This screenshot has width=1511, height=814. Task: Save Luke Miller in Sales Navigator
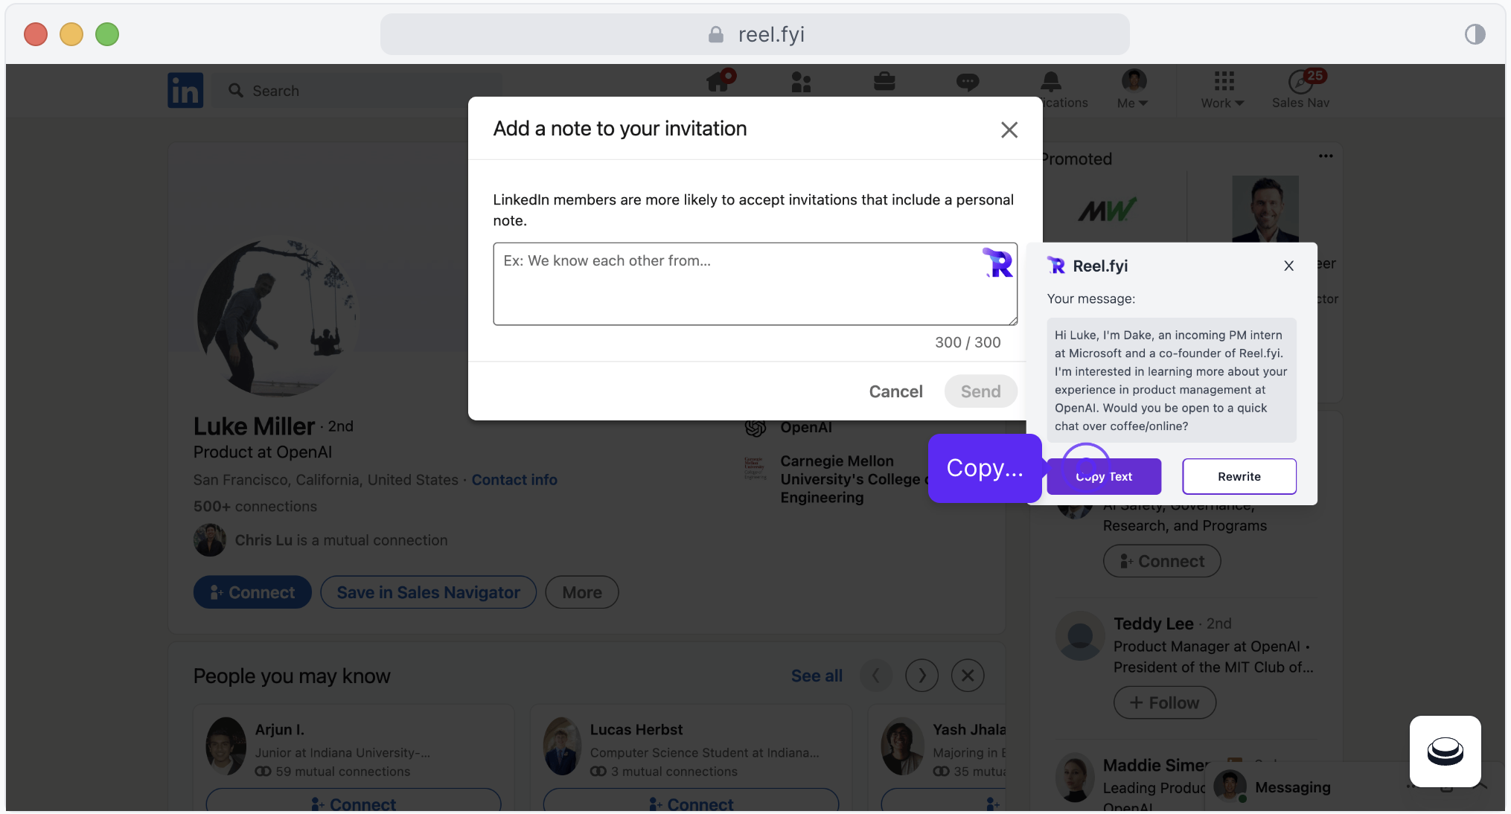428,592
